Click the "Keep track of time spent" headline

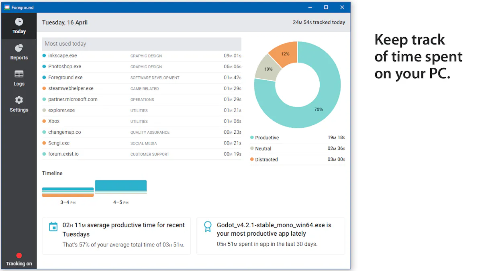click(419, 57)
